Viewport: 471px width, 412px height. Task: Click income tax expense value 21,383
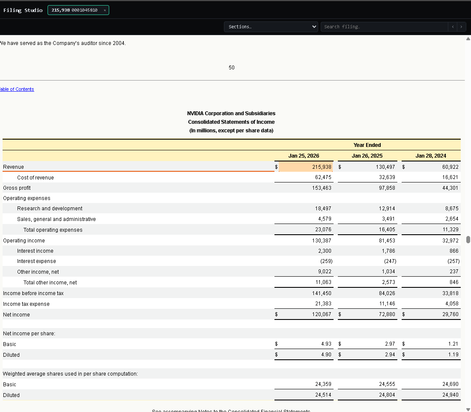[323, 304]
